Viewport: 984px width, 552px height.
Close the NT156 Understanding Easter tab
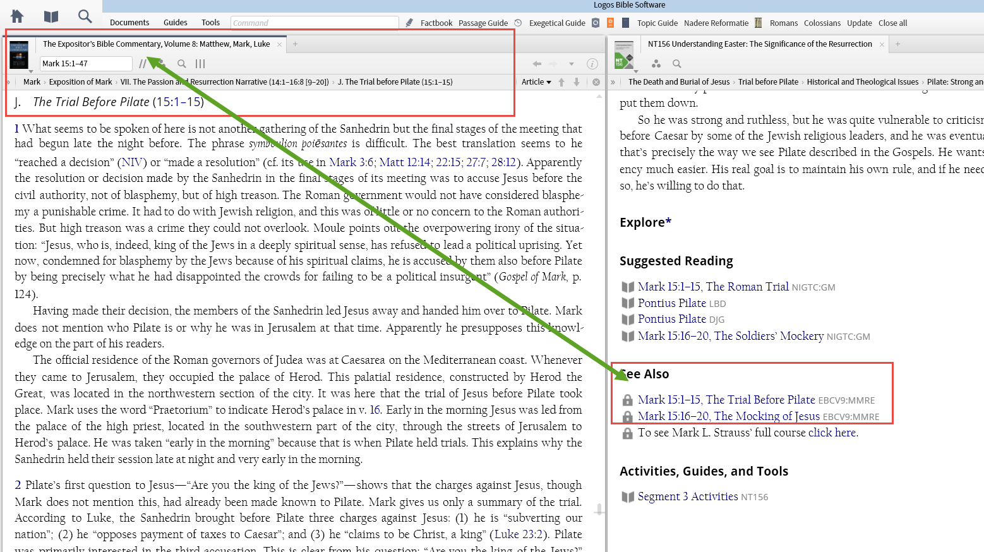882,44
